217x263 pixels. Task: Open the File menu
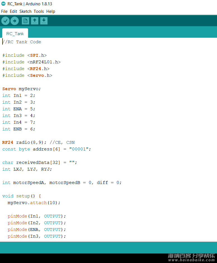(x=4, y=11)
